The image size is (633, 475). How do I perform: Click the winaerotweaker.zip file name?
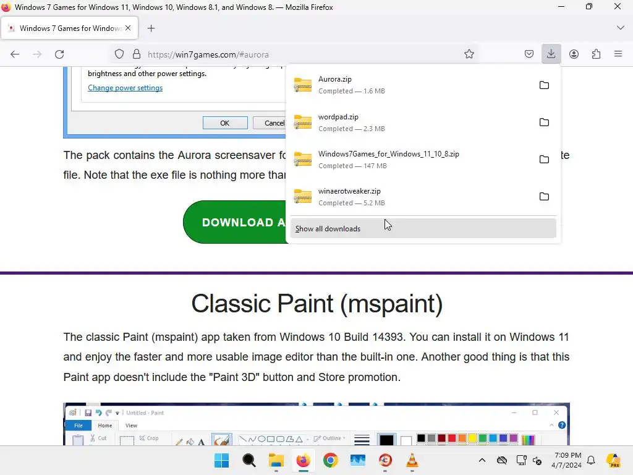pos(350,191)
